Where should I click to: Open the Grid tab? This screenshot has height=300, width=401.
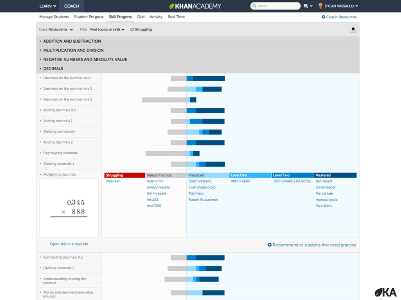[141, 17]
